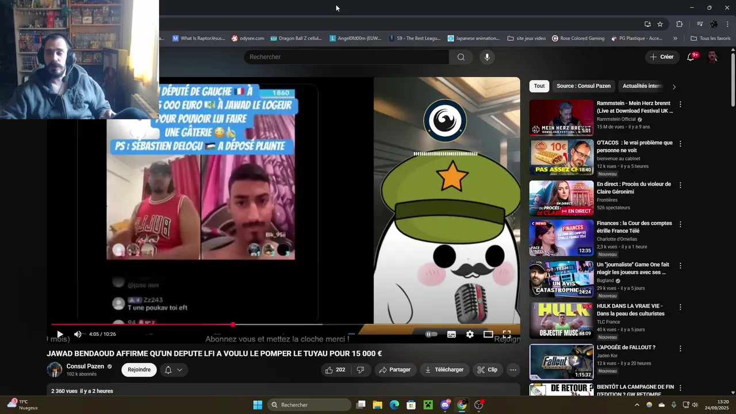Select the Source : Consul Pazen chip
The image size is (736, 414).
(584, 86)
